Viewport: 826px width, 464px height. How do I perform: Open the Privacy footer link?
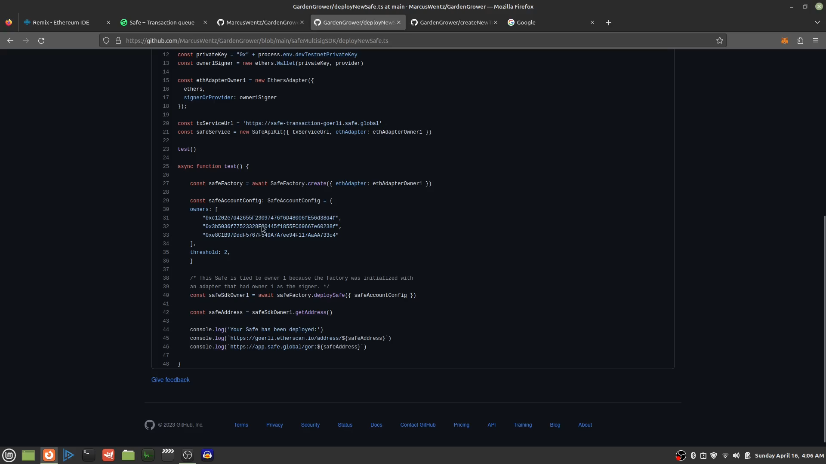pos(274,425)
